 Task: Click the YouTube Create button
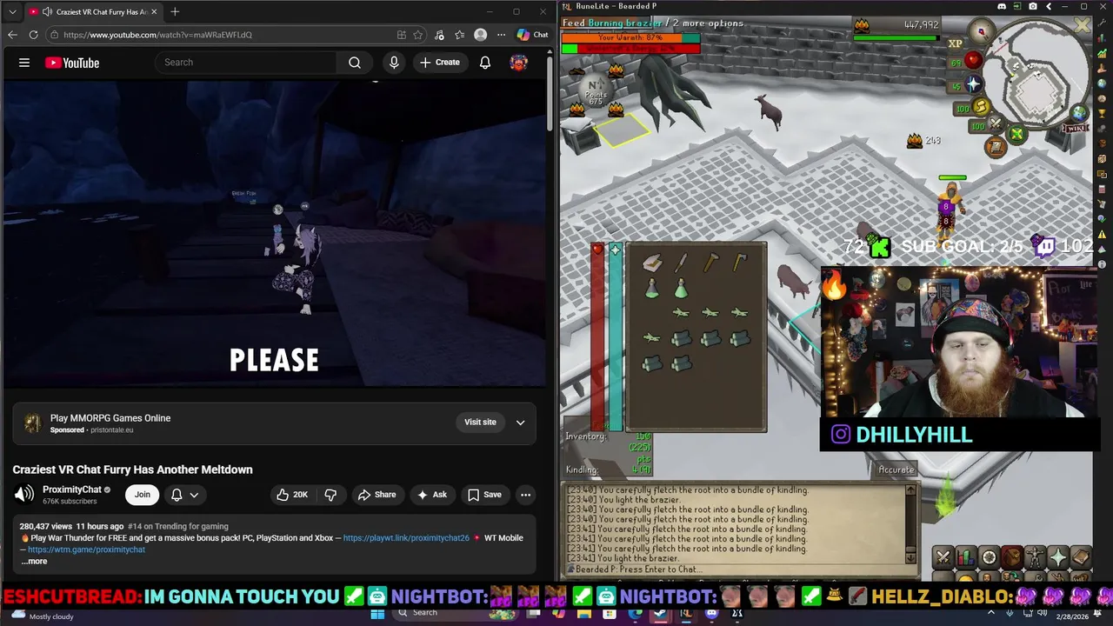439,63
